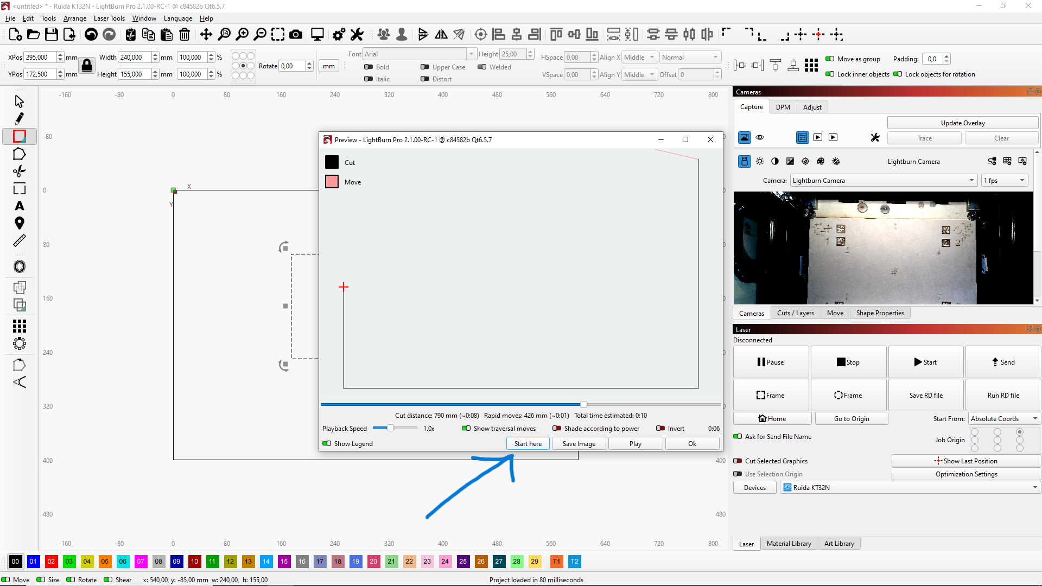
Task: Expand the Camera selection dropdown
Action: pyautogui.click(x=883, y=180)
